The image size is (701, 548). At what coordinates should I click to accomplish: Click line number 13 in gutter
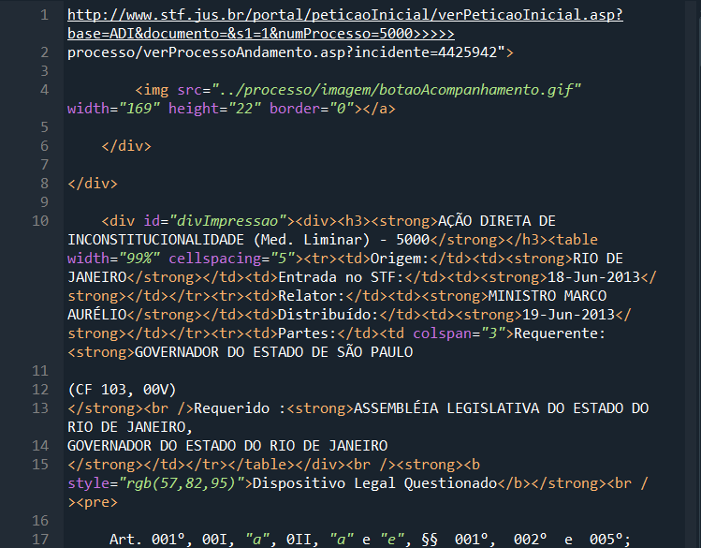(40, 408)
